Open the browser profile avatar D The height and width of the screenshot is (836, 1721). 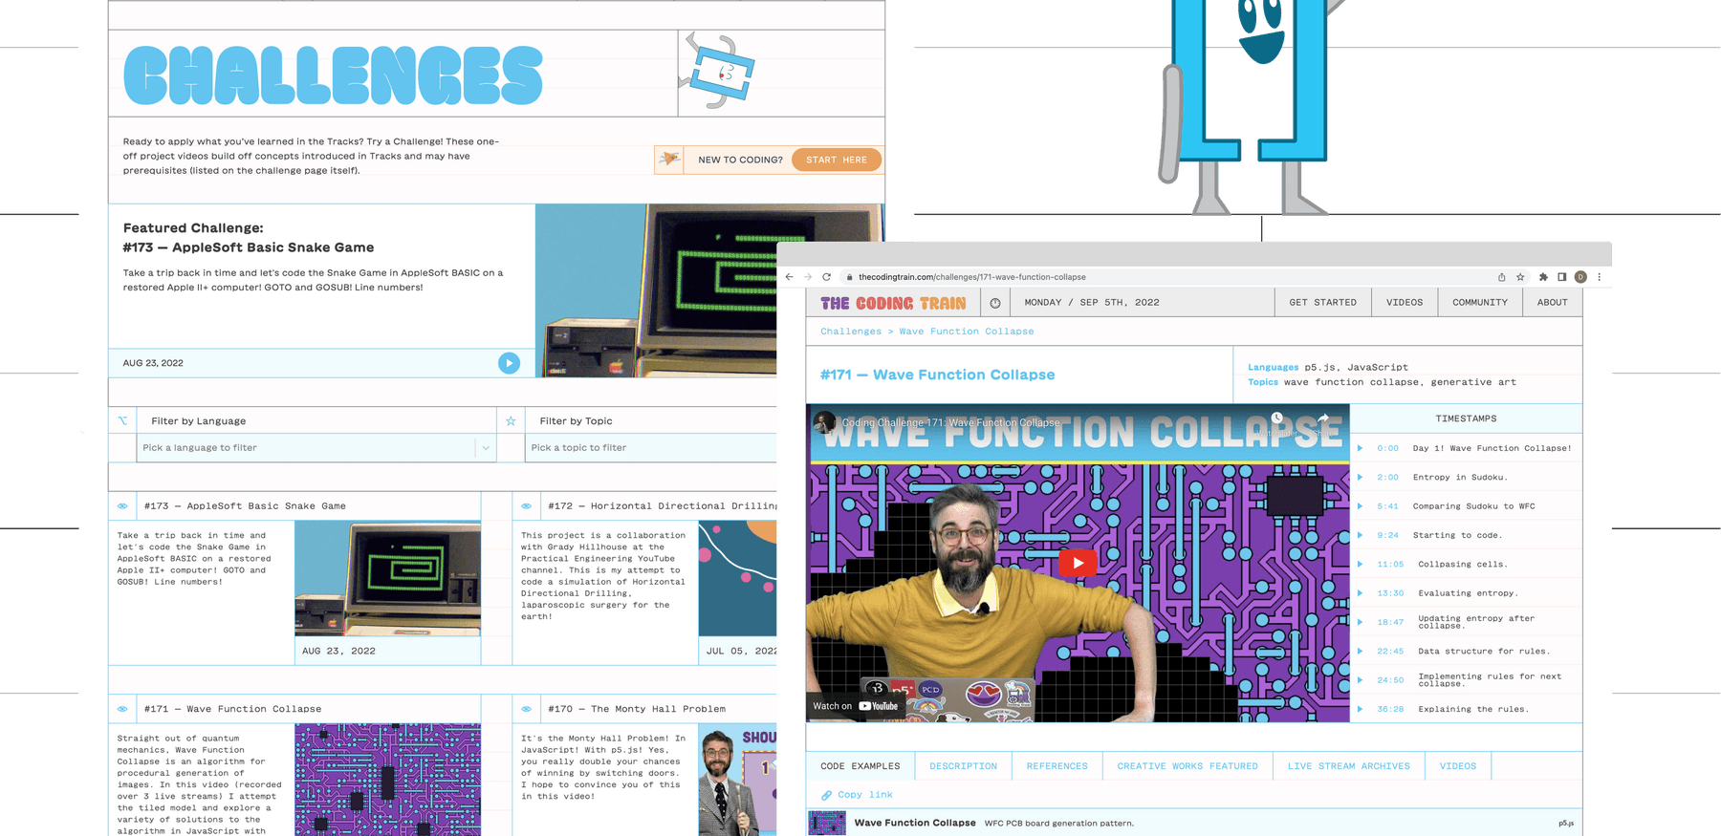(1580, 277)
